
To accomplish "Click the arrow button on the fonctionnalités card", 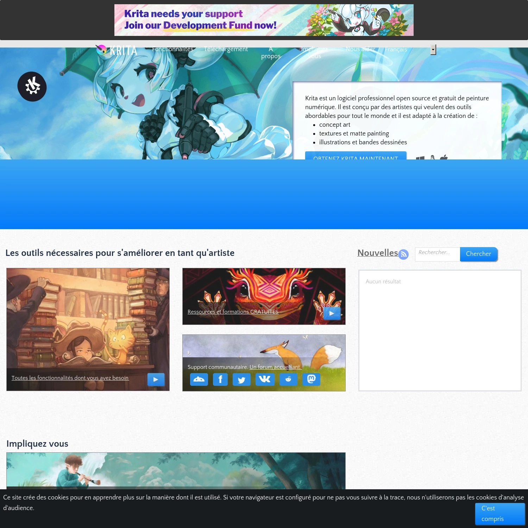I will (156, 379).
